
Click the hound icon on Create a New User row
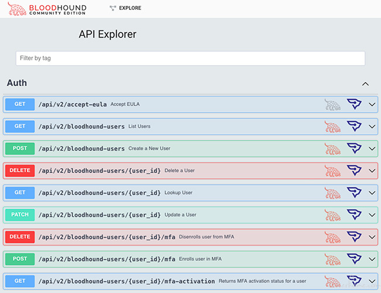click(332, 149)
